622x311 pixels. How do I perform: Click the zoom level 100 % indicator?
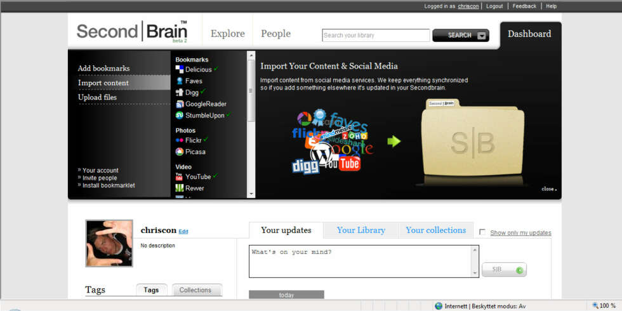pyautogui.click(x=604, y=305)
